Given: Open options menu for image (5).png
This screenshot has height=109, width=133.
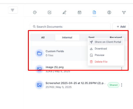Looking at the screenshot, I should (122, 69).
